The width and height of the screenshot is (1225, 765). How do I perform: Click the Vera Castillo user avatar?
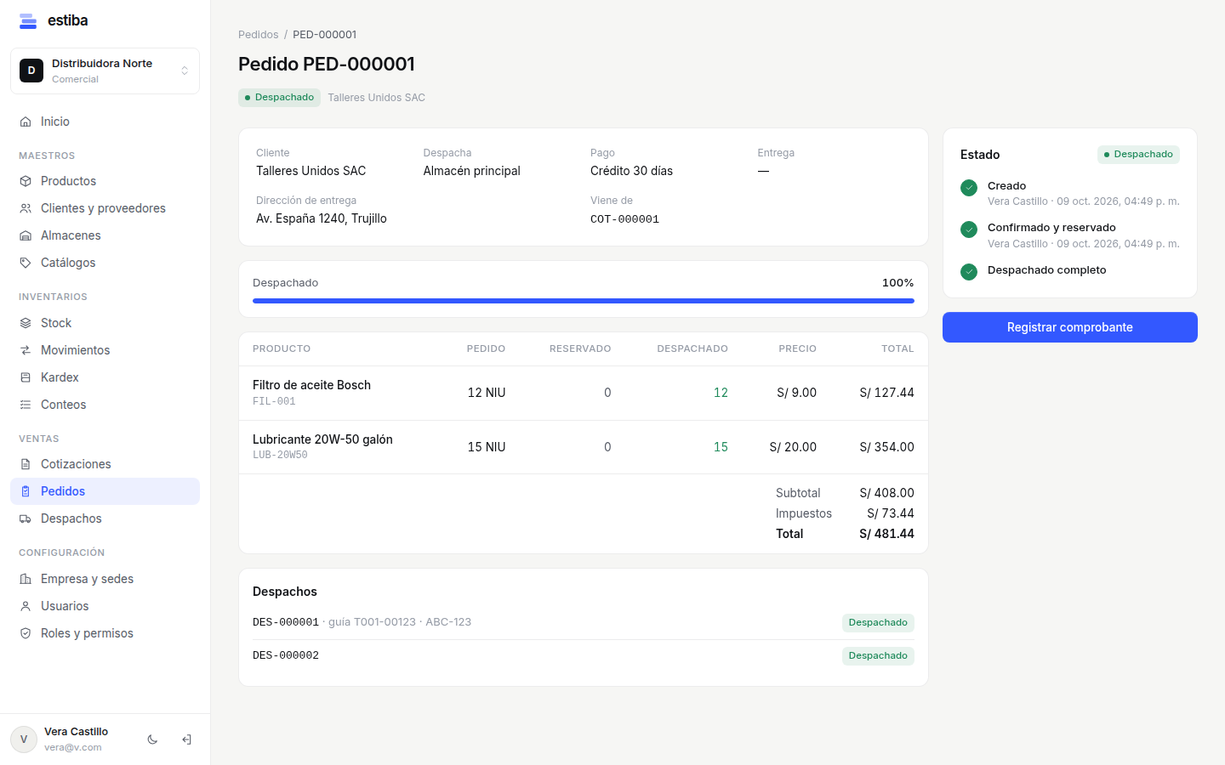click(x=24, y=739)
